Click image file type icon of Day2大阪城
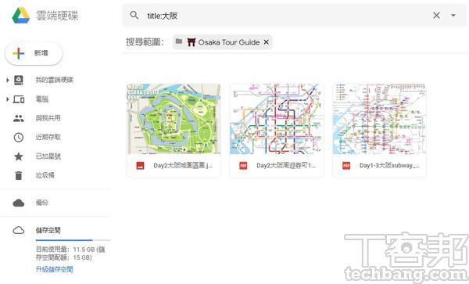The height and width of the screenshot is (284, 469). pos(140,166)
